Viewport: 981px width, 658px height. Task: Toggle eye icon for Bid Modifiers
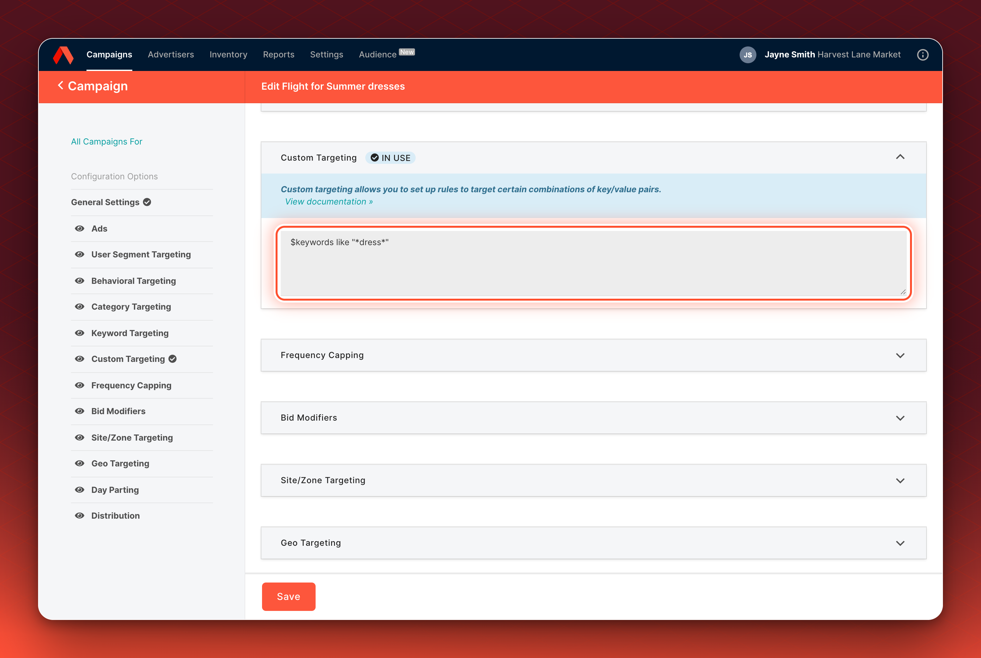click(x=79, y=411)
